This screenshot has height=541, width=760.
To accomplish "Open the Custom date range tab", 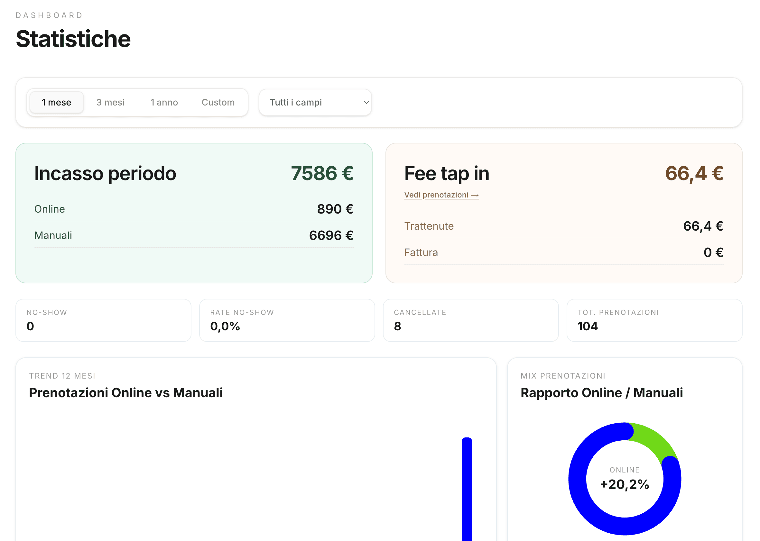I will tap(218, 102).
